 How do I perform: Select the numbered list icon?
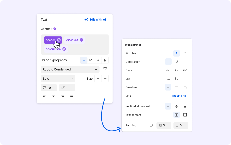click(x=177, y=79)
